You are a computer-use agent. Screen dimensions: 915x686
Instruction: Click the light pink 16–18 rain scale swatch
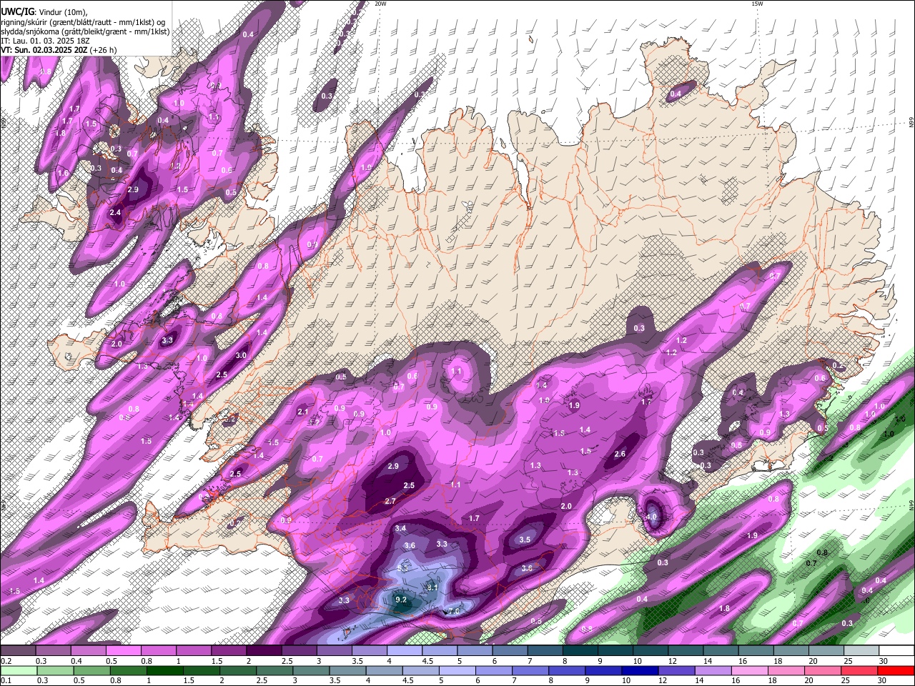point(749,670)
